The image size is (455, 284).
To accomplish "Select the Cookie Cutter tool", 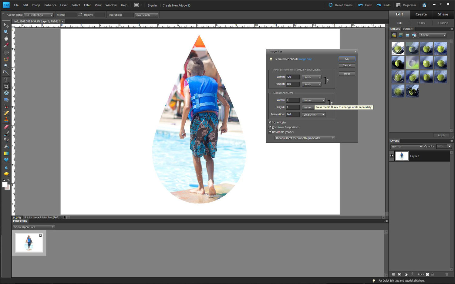I will (6, 93).
